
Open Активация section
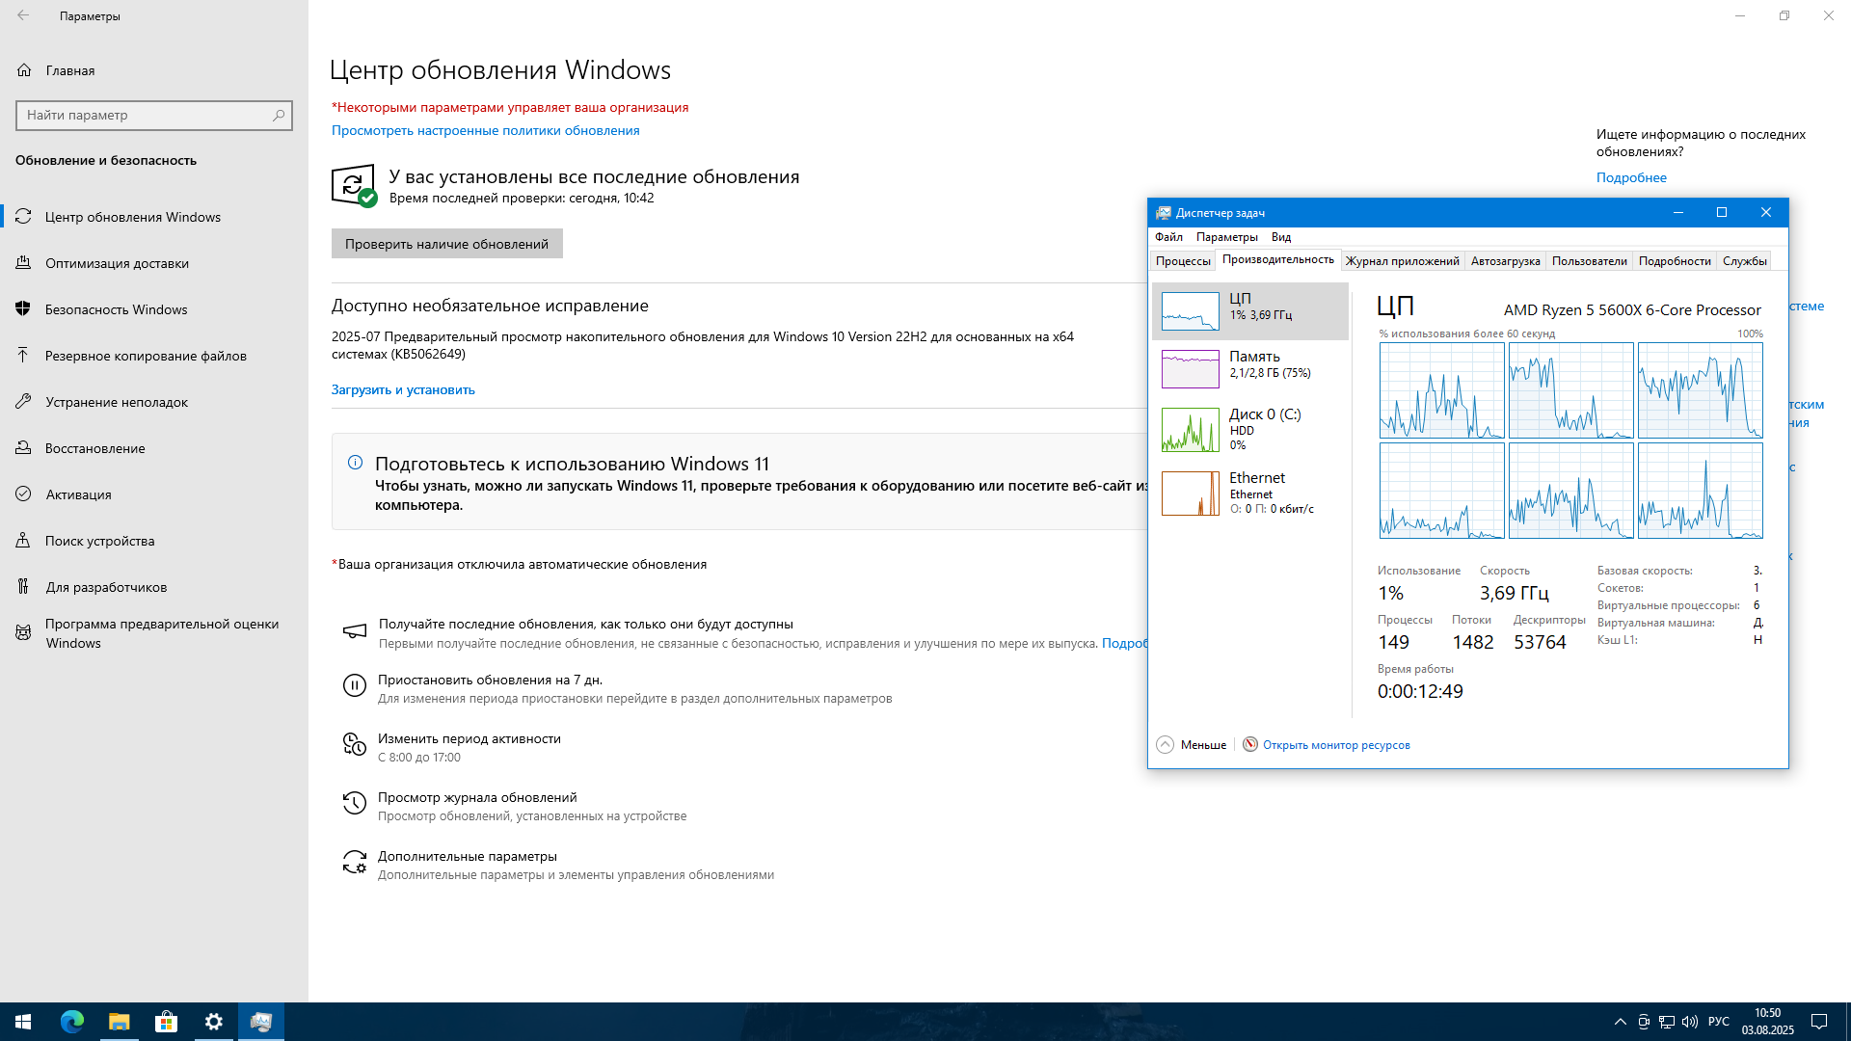point(154,494)
